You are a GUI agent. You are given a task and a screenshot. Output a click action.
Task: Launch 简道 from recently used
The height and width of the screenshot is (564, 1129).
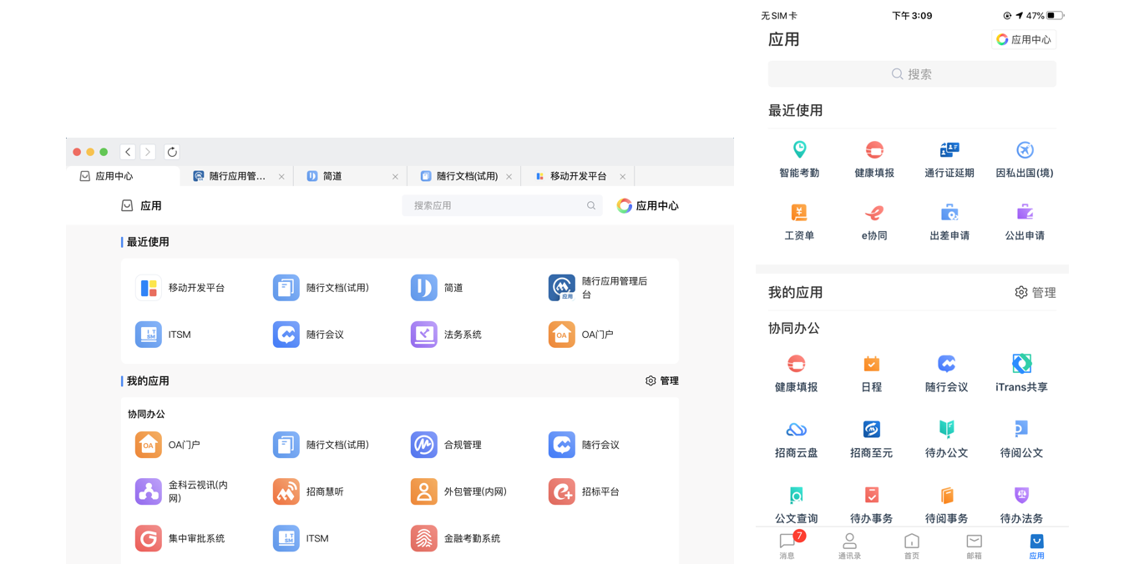pyautogui.click(x=424, y=288)
